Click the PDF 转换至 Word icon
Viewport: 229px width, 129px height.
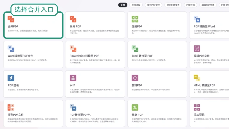point(197,19)
